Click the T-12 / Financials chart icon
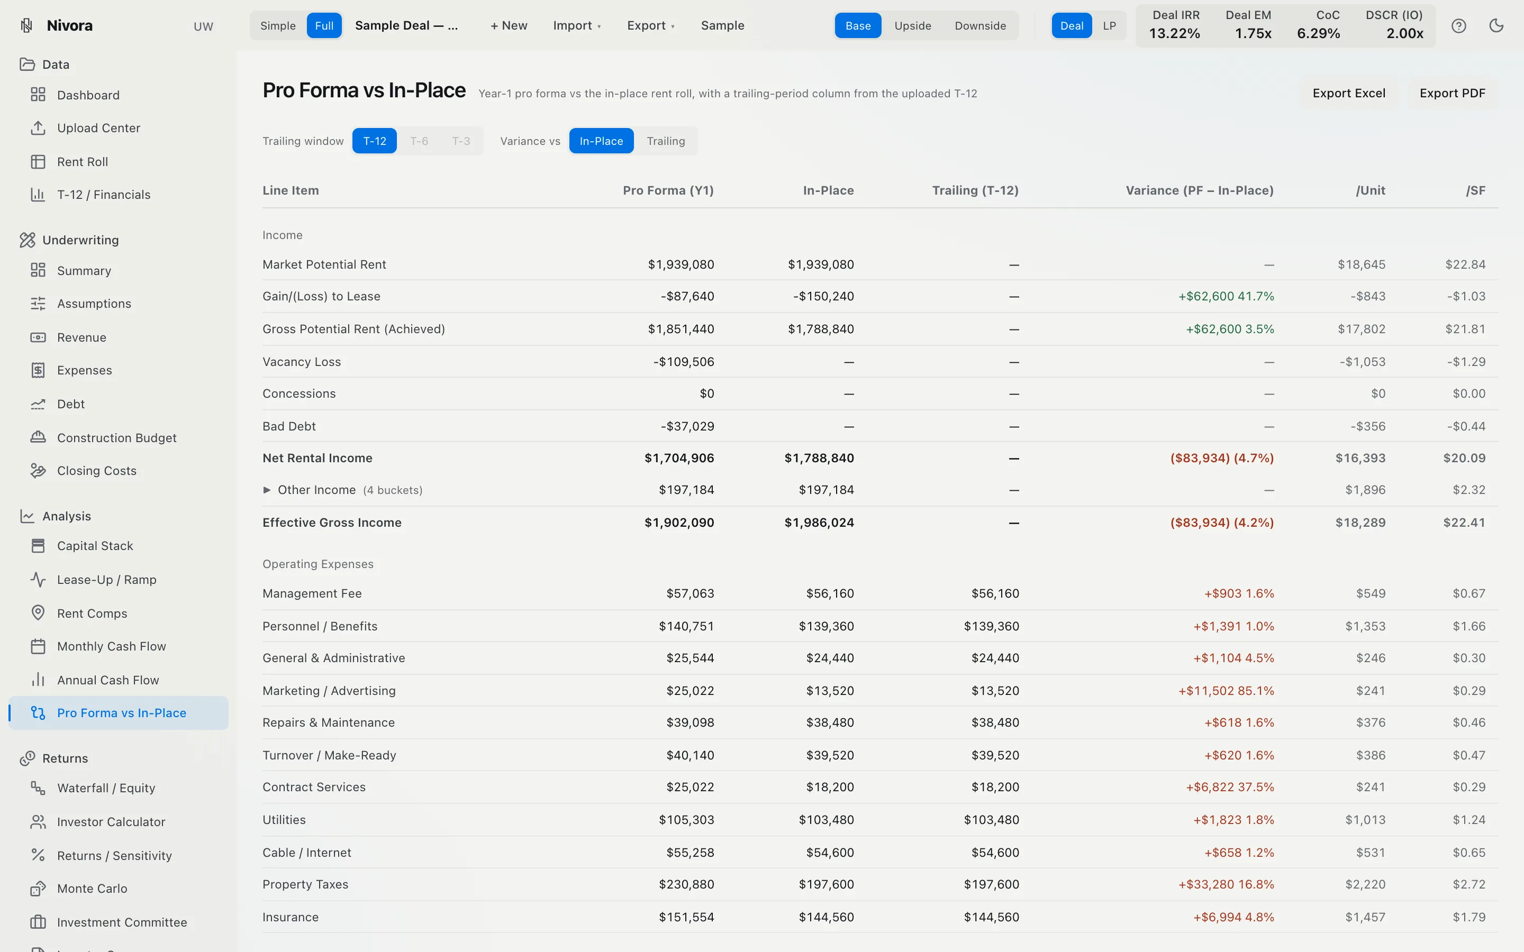The width and height of the screenshot is (1524, 952). click(x=38, y=195)
